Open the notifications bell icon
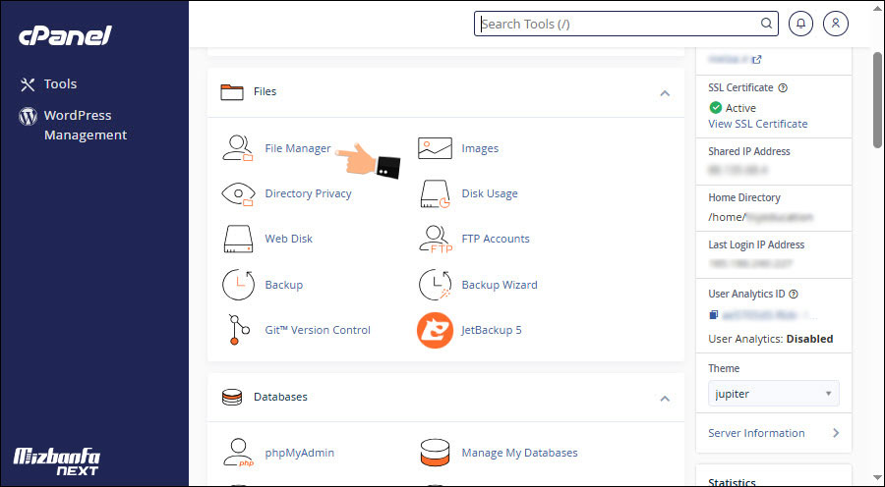Image resolution: width=885 pixels, height=487 pixels. pos(800,24)
